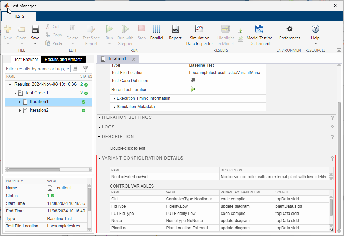Switch to the Test Browser tab
Image resolution: width=344 pixels, height=236 pixels.
[26, 60]
